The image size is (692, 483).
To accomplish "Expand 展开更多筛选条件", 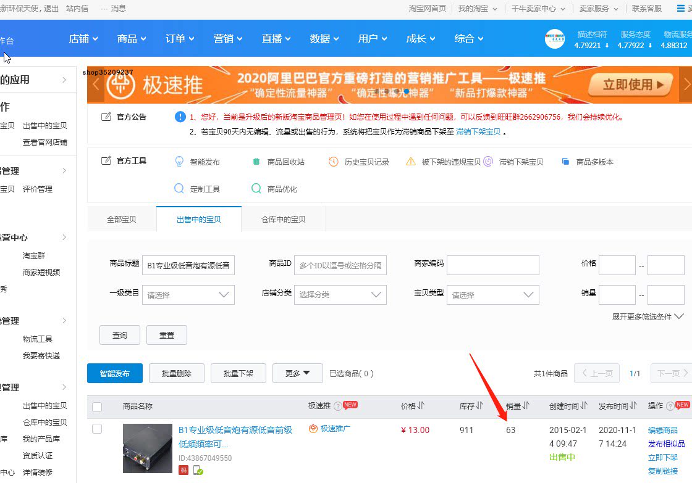I will (648, 317).
